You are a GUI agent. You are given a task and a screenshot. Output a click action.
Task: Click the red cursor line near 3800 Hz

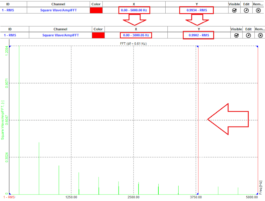tap(198, 120)
